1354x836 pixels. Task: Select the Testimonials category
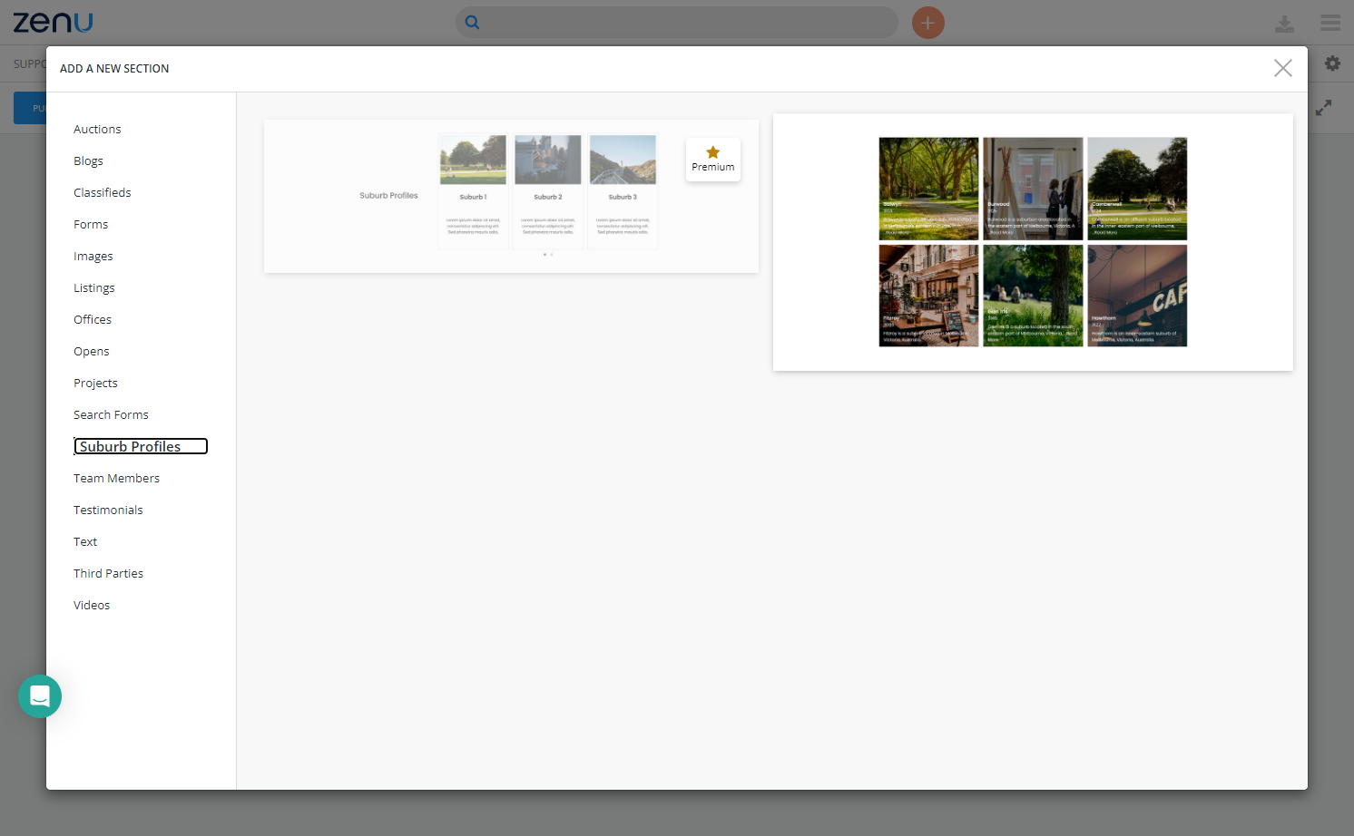[x=108, y=510]
